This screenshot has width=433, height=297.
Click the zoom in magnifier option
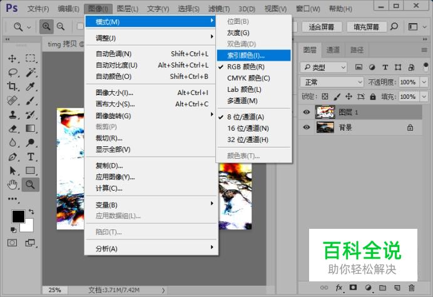(46, 26)
